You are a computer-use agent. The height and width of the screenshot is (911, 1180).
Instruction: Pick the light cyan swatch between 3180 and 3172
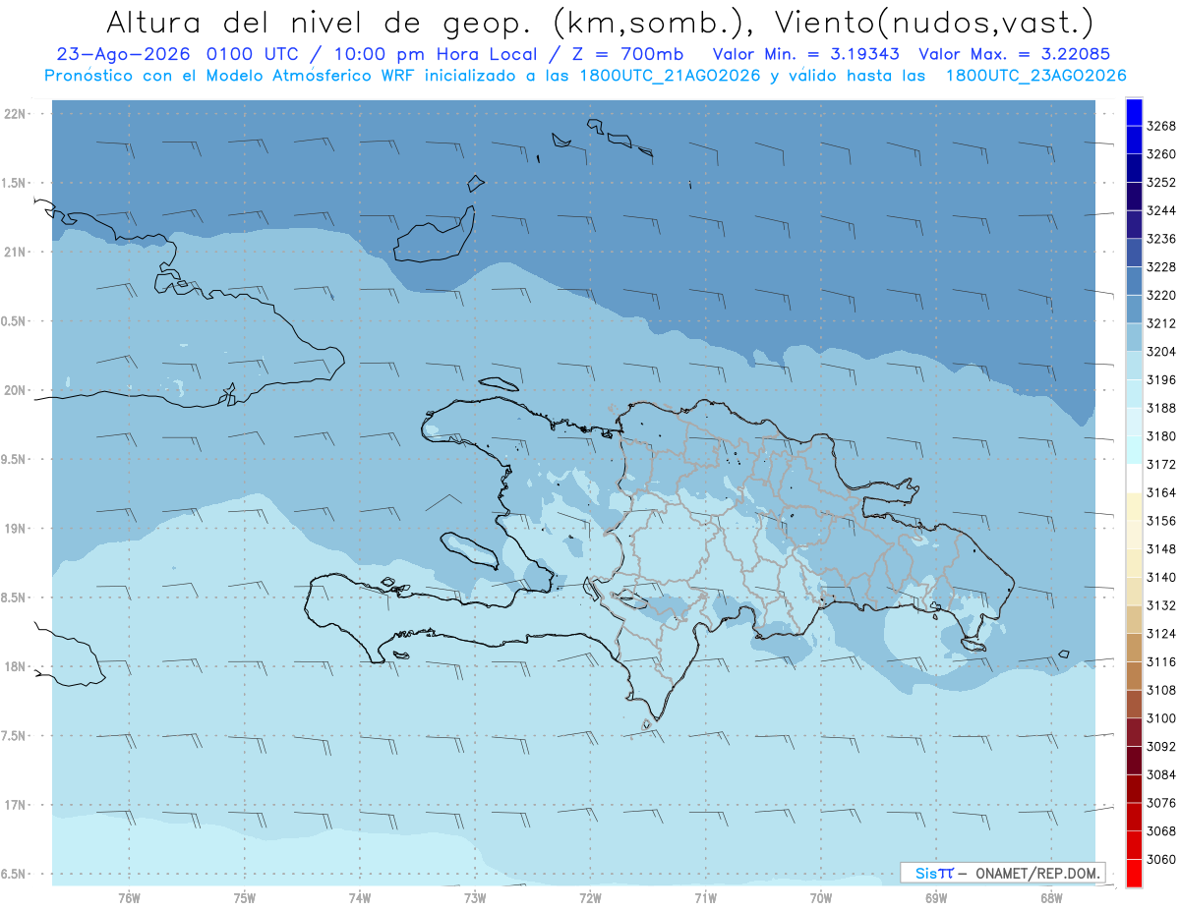[1134, 450]
